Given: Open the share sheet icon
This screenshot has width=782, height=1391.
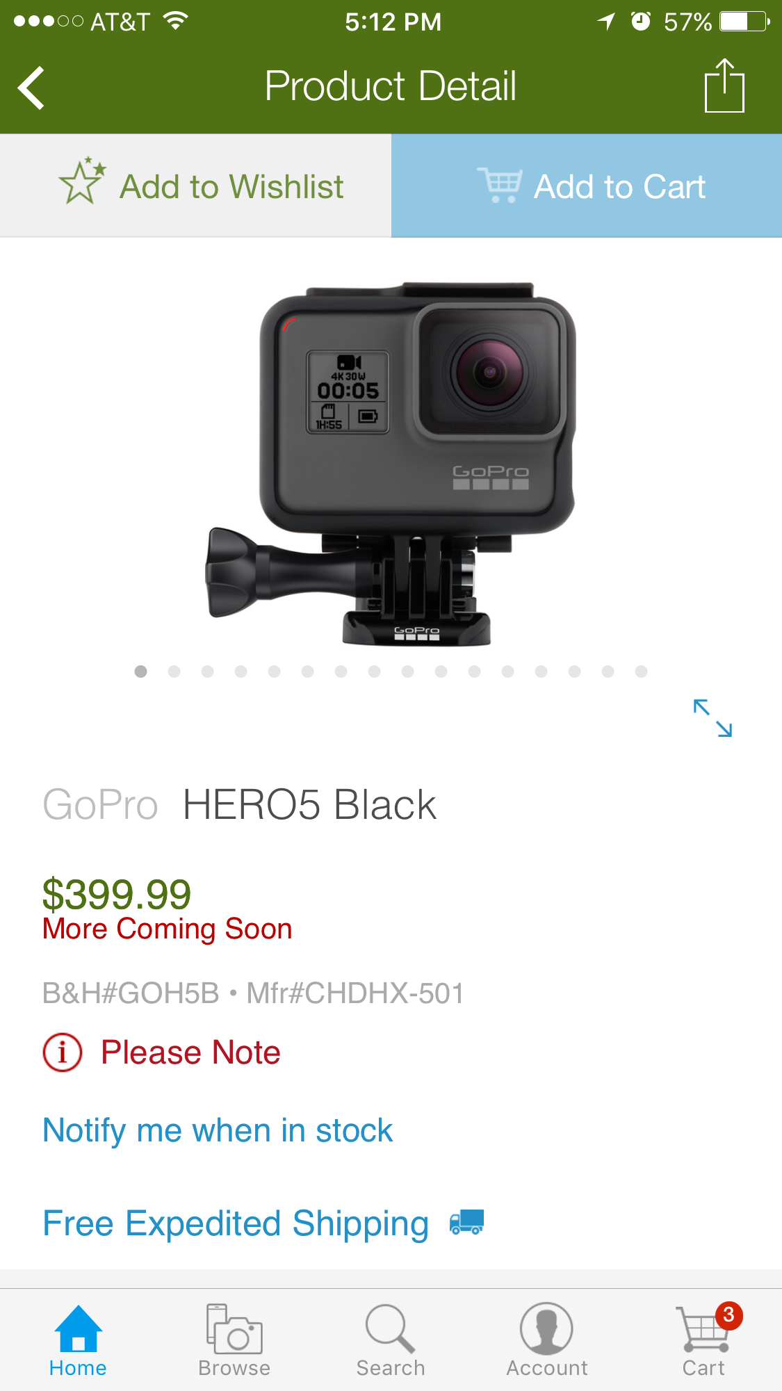Looking at the screenshot, I should click(724, 86).
